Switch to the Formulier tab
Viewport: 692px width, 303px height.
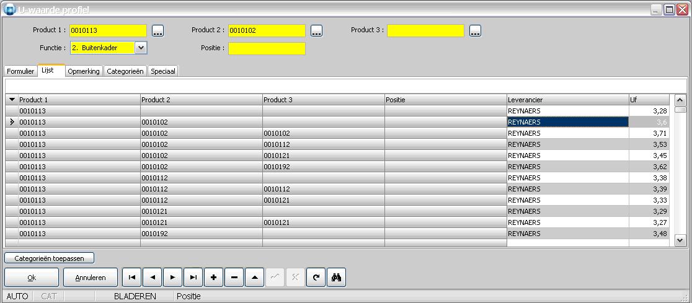point(20,71)
